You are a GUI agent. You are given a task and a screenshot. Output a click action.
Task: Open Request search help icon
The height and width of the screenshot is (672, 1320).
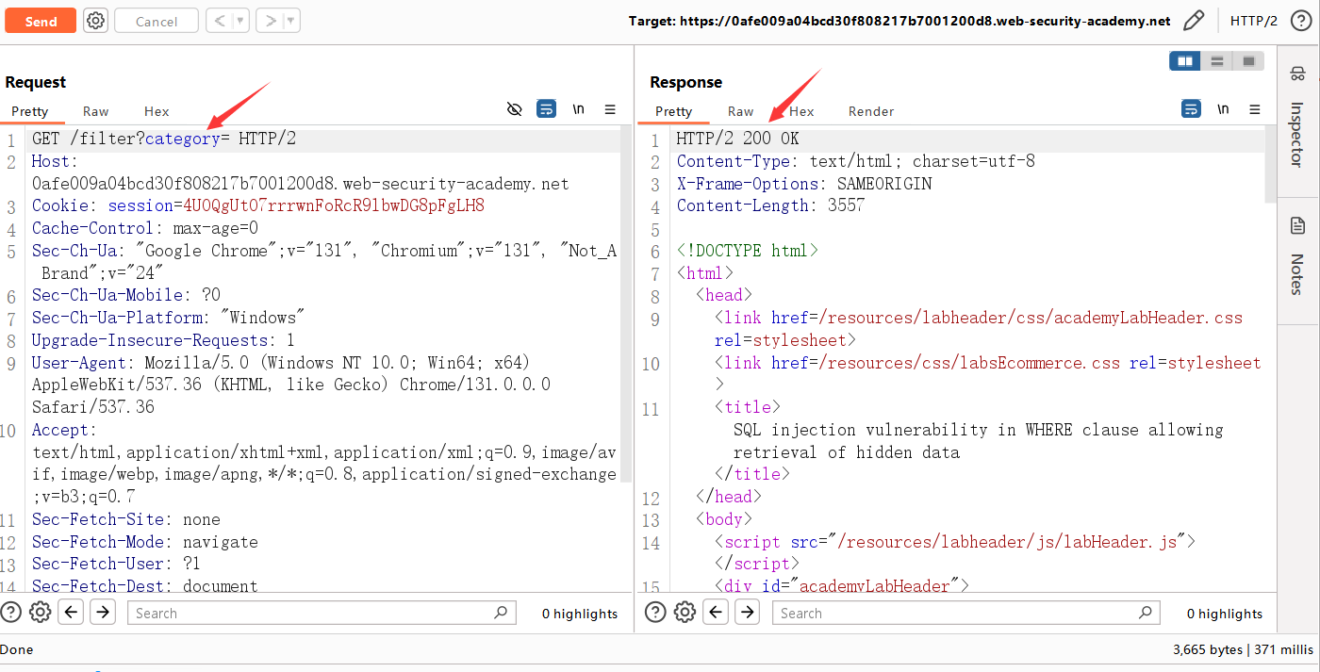11,613
